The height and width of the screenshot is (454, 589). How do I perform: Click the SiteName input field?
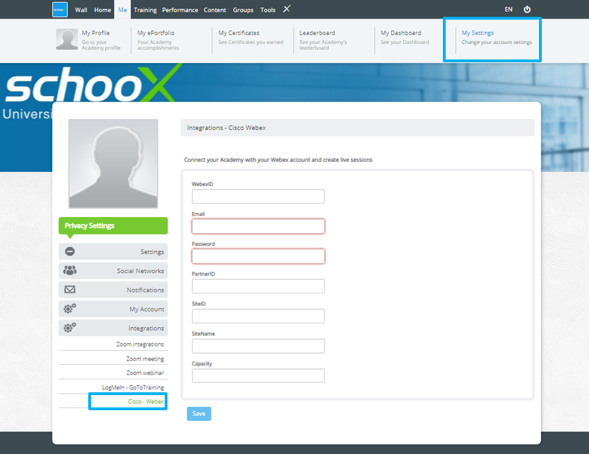pyautogui.click(x=258, y=346)
